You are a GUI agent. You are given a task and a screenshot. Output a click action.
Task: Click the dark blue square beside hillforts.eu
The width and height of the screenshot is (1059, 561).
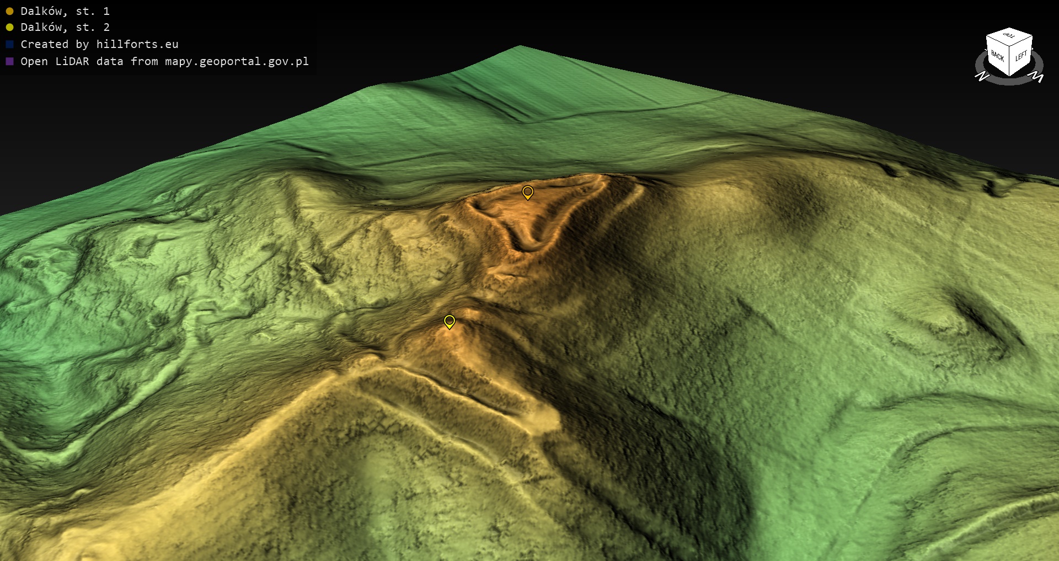9,44
